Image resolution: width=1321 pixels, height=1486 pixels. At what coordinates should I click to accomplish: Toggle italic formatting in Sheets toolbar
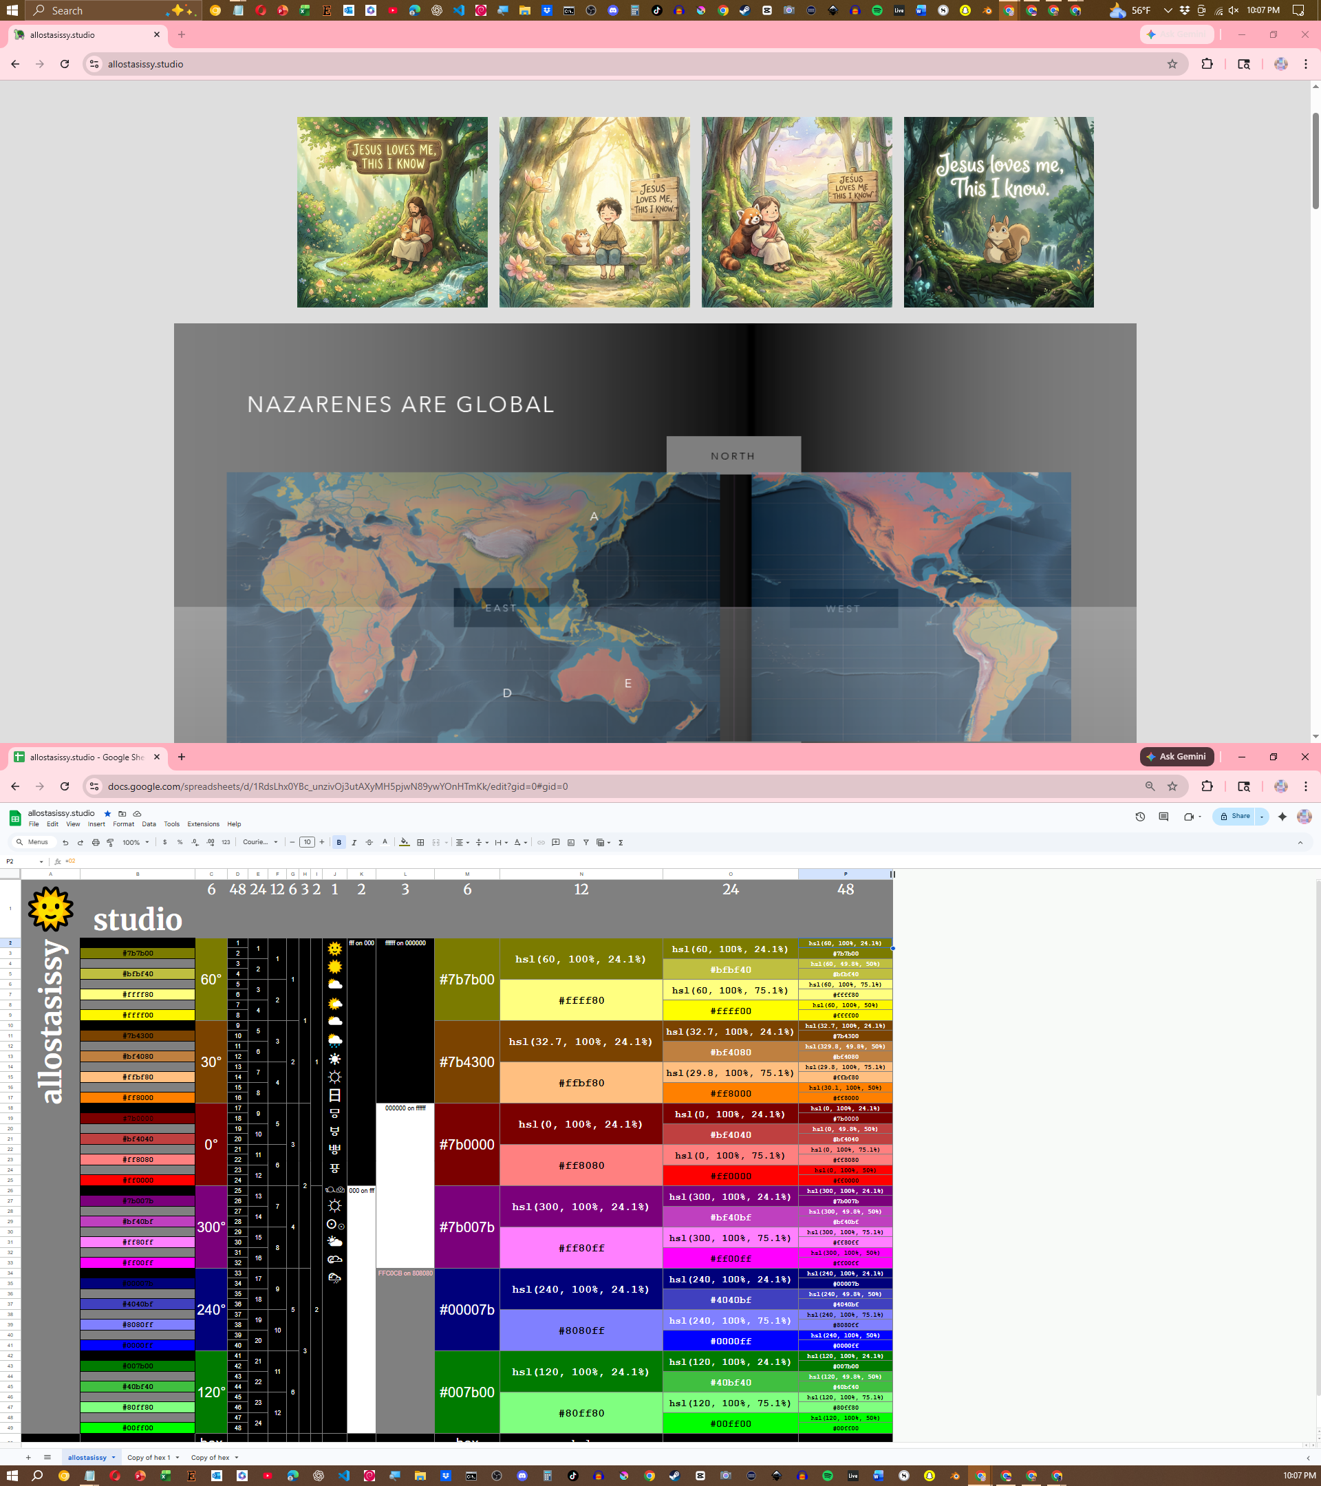click(x=354, y=843)
